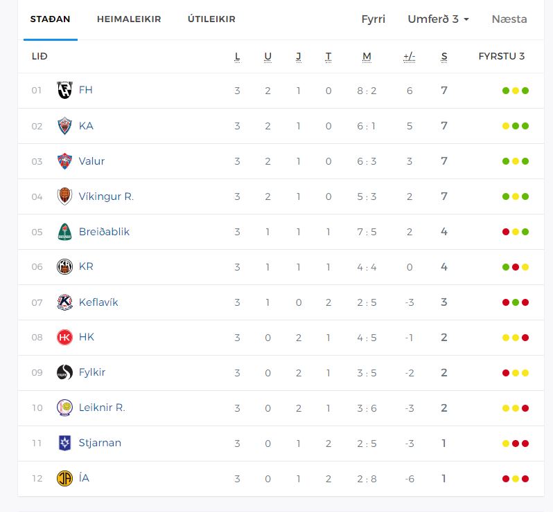Open the Leiknir R. team link

[102, 408]
